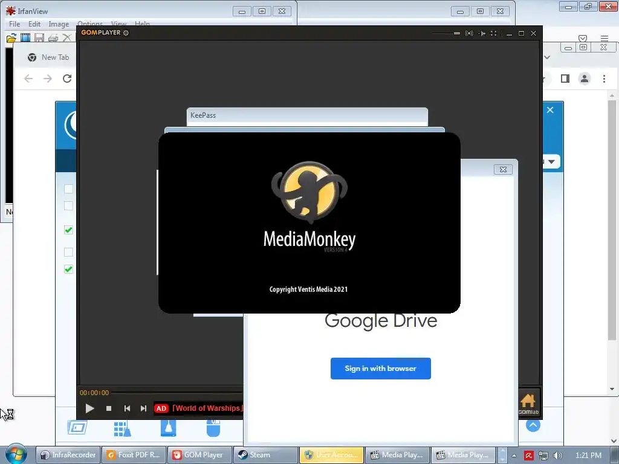Open User Account taskbar button
This screenshot has width=619, height=464.
[x=331, y=455]
